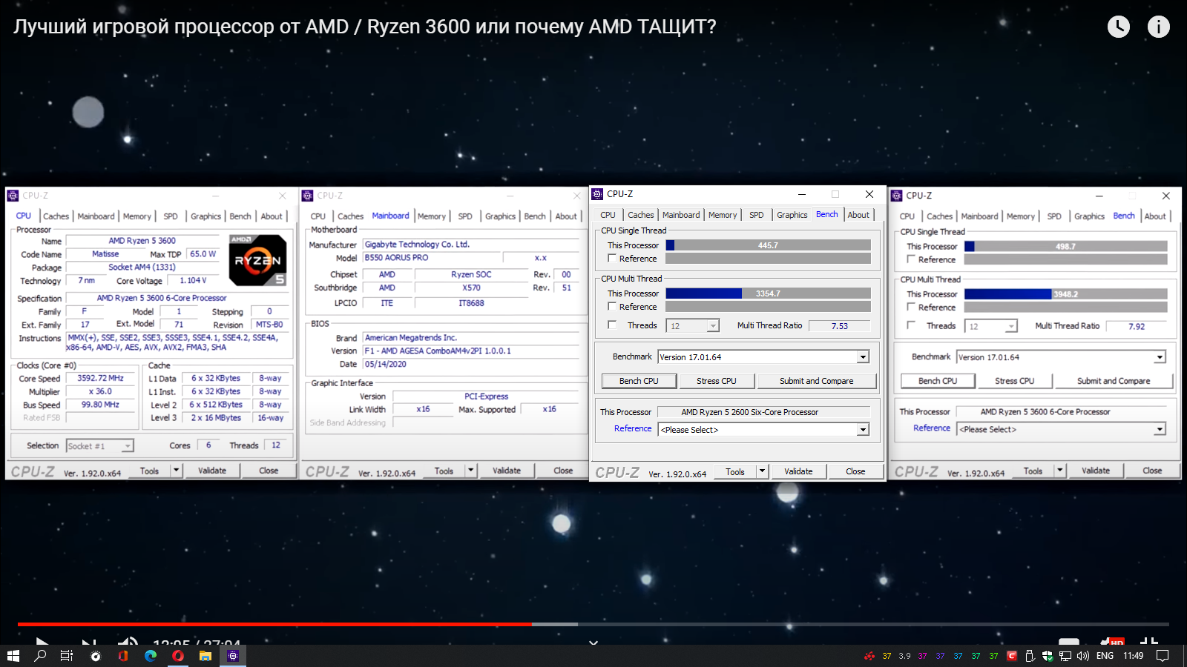Screen dimensions: 1187x667
Task: Tick the Threads checkbox in Ryzen 3600 bench window
Action: coord(911,325)
